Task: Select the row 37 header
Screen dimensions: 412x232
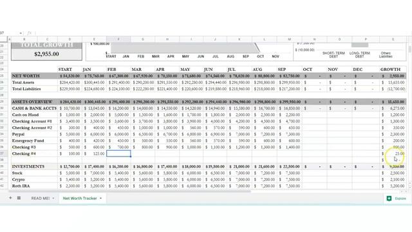Action: [x=4, y=153]
